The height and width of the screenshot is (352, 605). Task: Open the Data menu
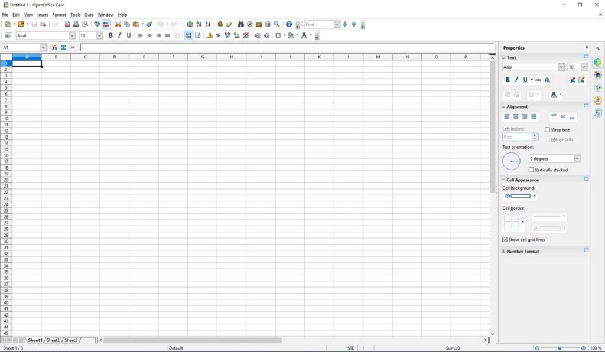[89, 15]
